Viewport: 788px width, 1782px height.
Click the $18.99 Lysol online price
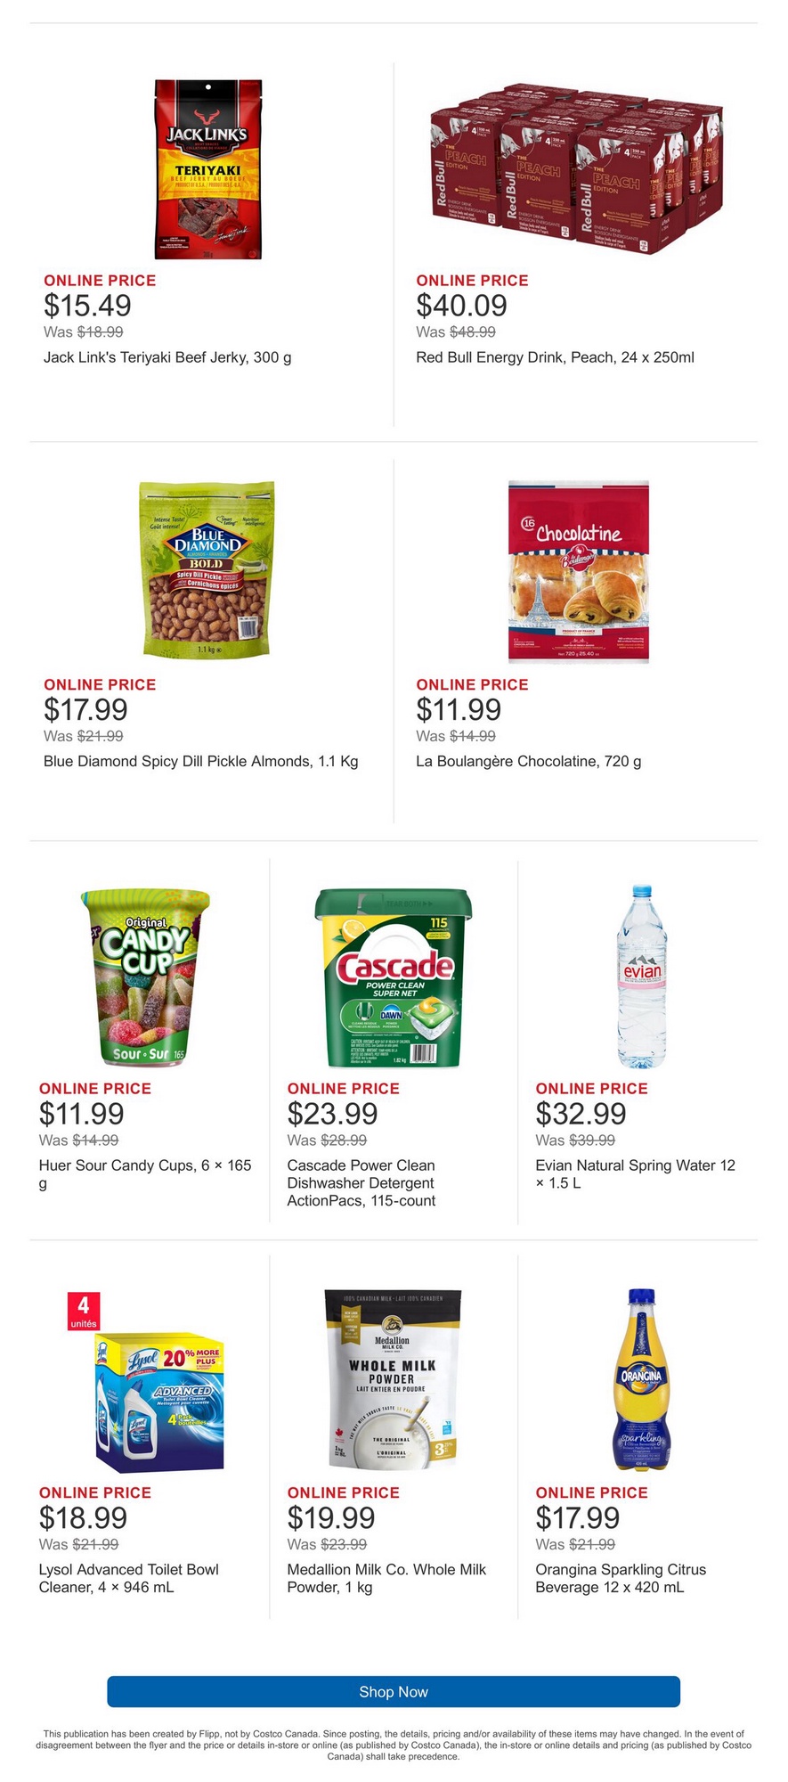(83, 1517)
